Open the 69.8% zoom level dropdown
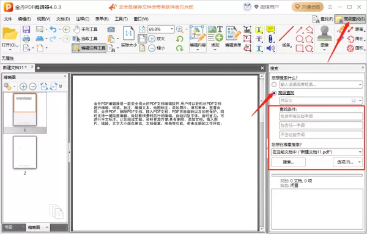Viewport: 367px width, 234px height. (172, 29)
